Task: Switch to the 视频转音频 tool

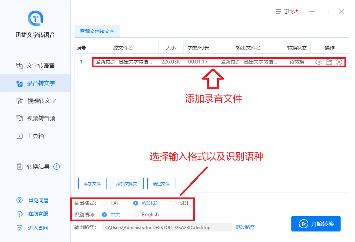Action: click(37, 118)
